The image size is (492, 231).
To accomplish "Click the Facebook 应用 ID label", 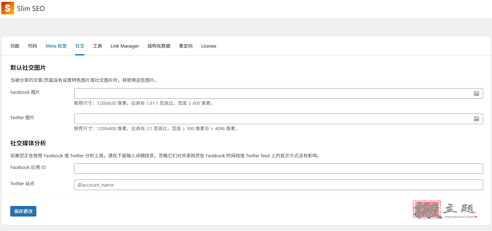I will click(28, 168).
